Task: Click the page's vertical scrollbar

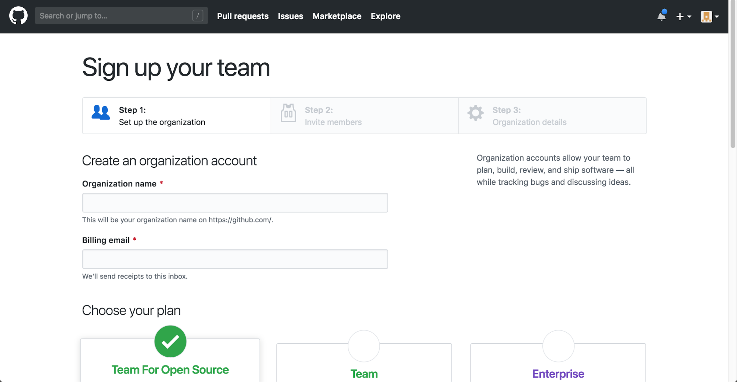Action: point(733,74)
